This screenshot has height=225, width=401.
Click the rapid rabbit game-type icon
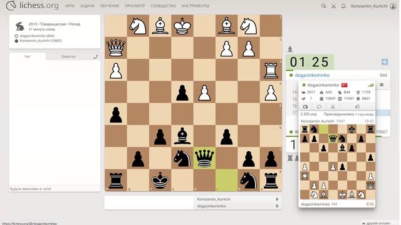[x=20, y=26]
